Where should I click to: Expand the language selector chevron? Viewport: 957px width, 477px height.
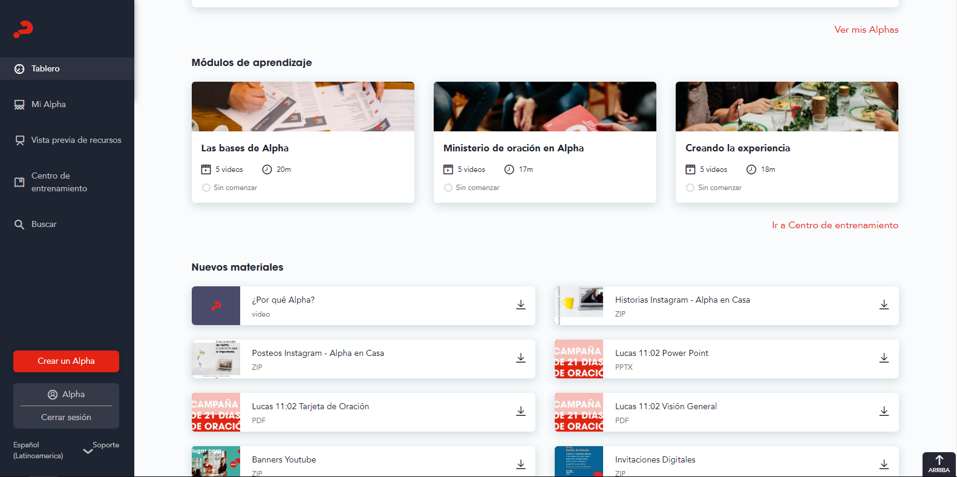tap(88, 451)
